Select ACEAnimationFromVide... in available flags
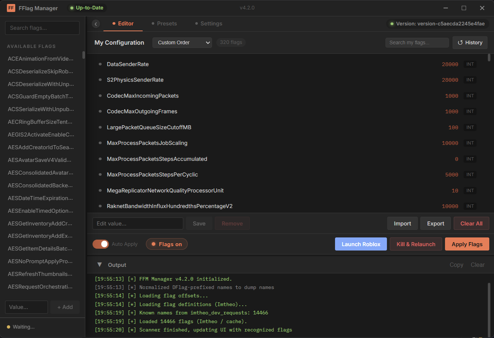494x338 pixels. pos(41,59)
